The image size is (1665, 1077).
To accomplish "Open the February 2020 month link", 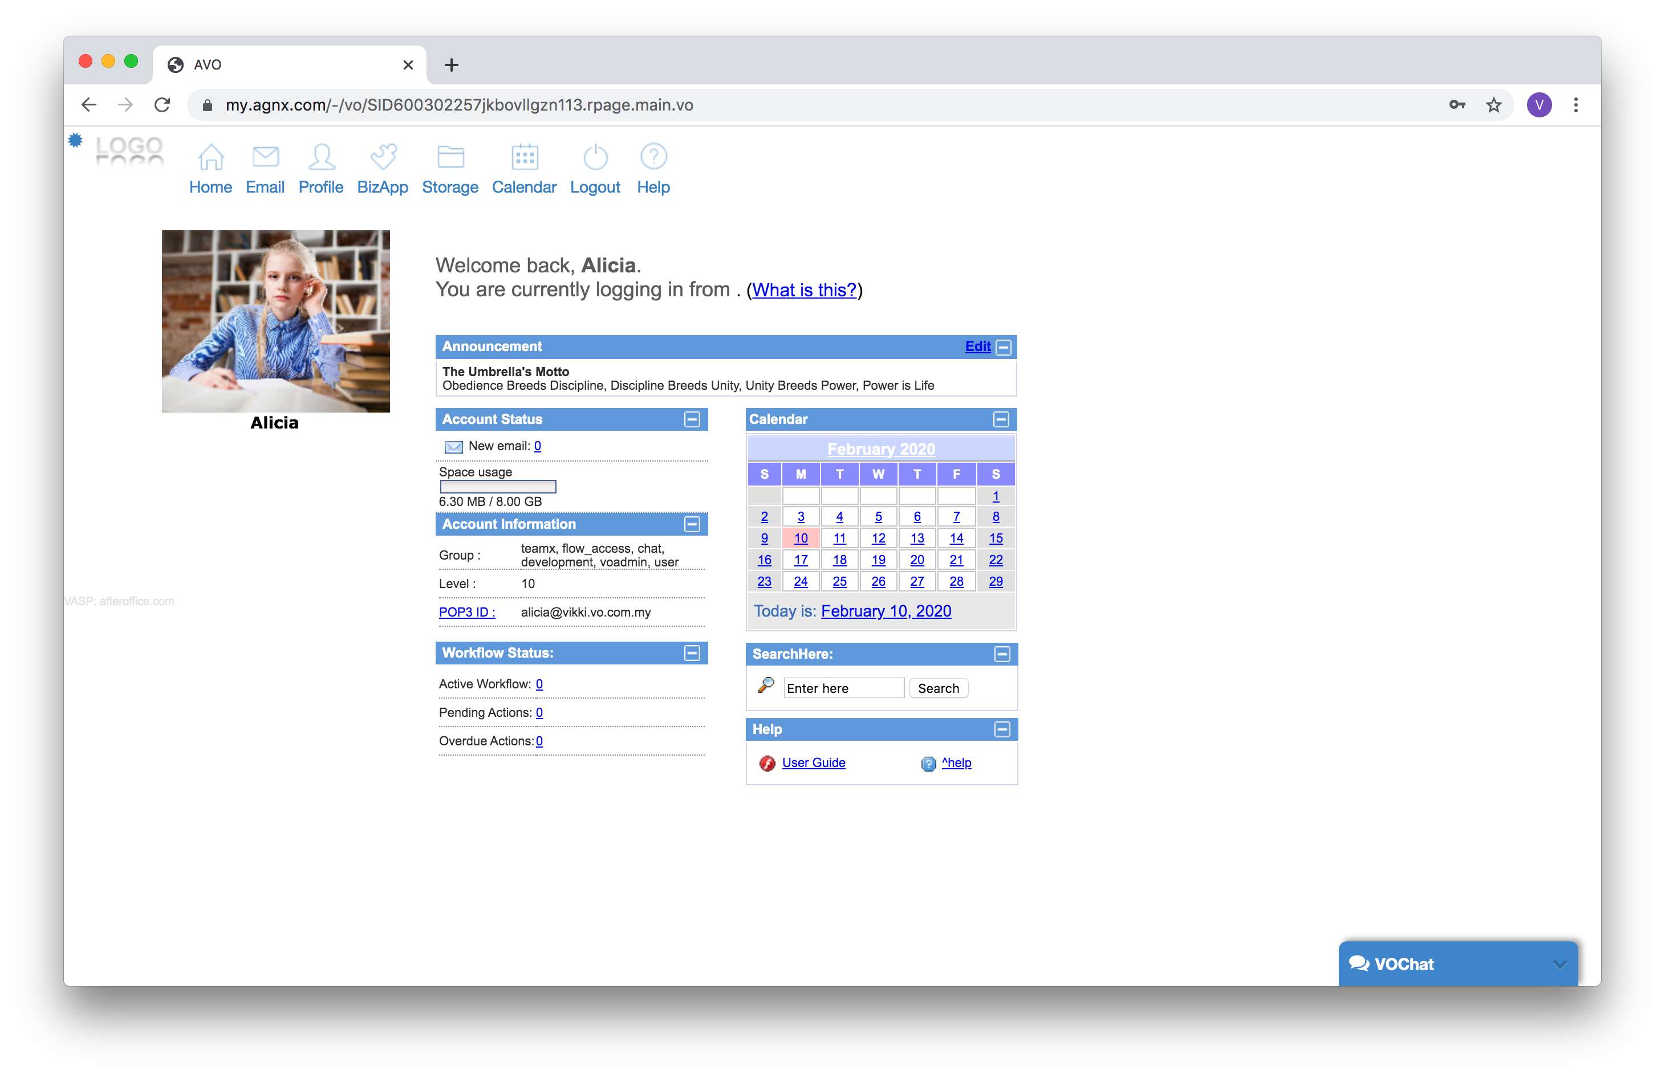I will point(881,449).
